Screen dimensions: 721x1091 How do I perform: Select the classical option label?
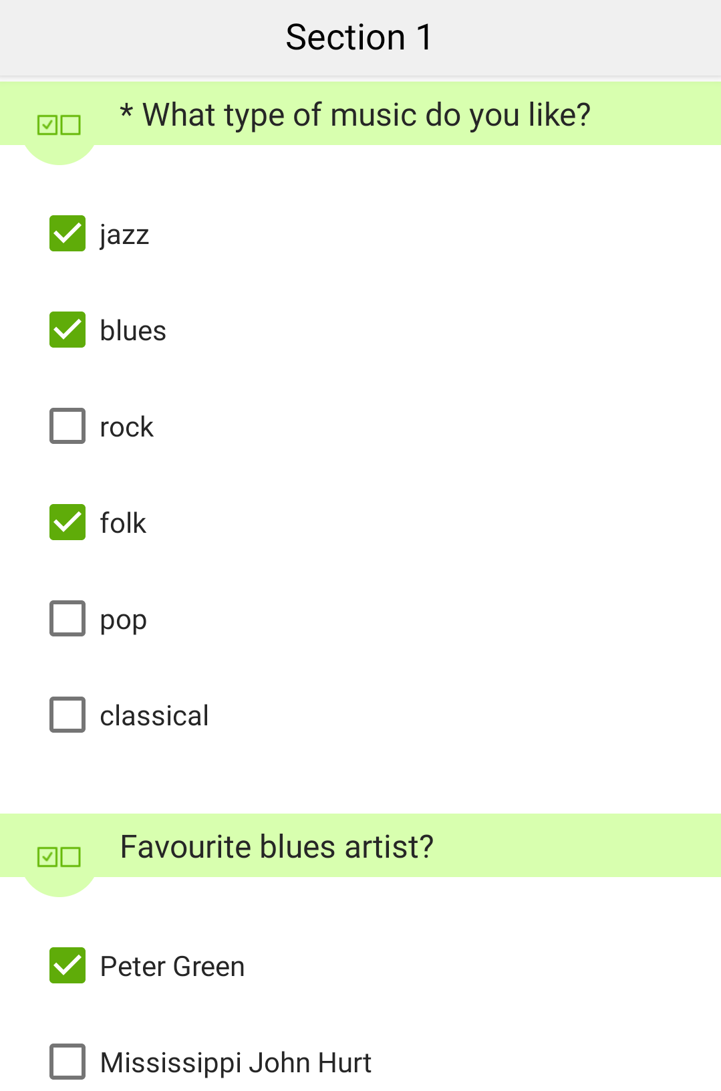(x=154, y=716)
